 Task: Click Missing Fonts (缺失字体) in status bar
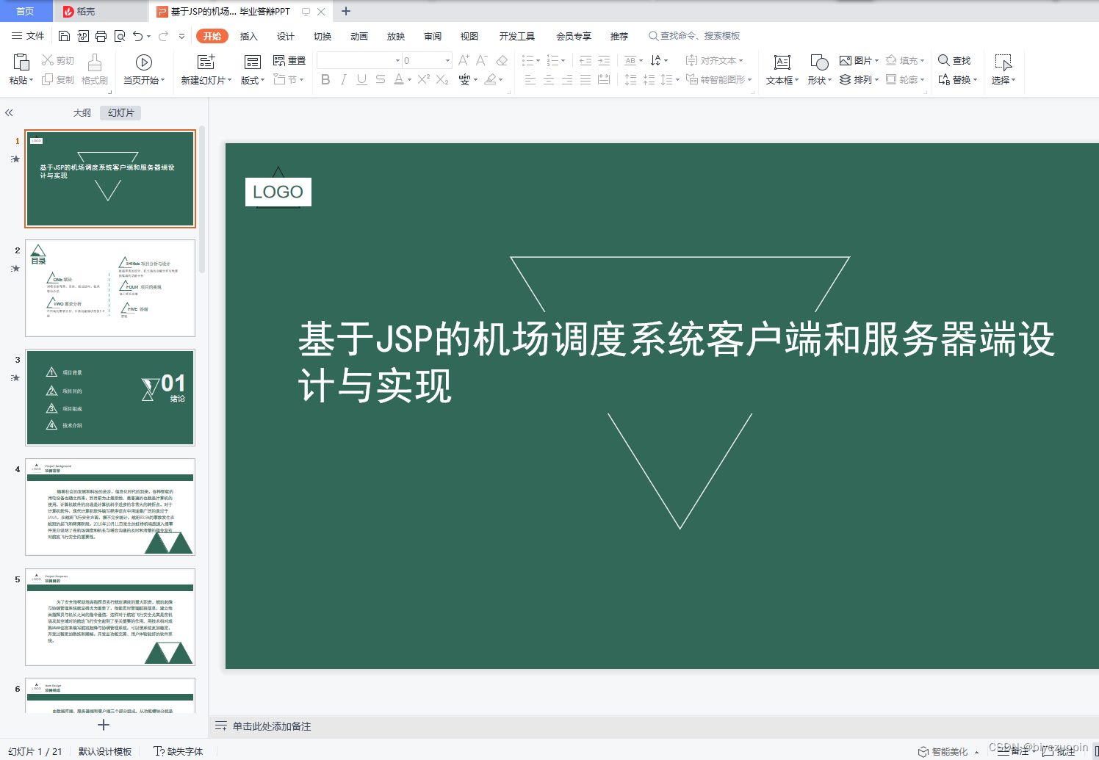(179, 751)
